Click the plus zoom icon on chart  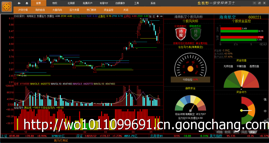(x=157, y=16)
